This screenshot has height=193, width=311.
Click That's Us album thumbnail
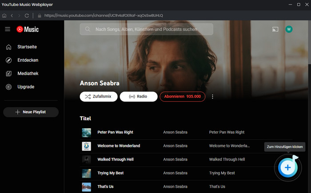pyautogui.click(x=87, y=187)
